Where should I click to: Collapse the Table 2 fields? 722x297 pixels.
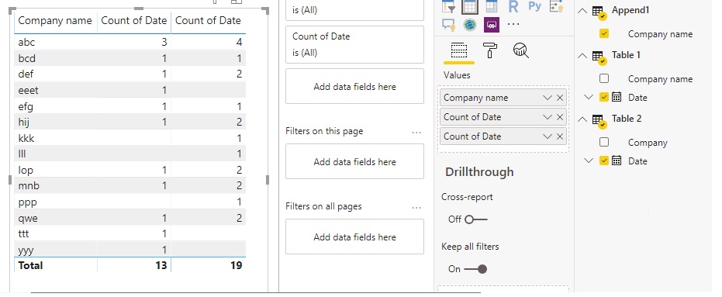pyautogui.click(x=582, y=119)
